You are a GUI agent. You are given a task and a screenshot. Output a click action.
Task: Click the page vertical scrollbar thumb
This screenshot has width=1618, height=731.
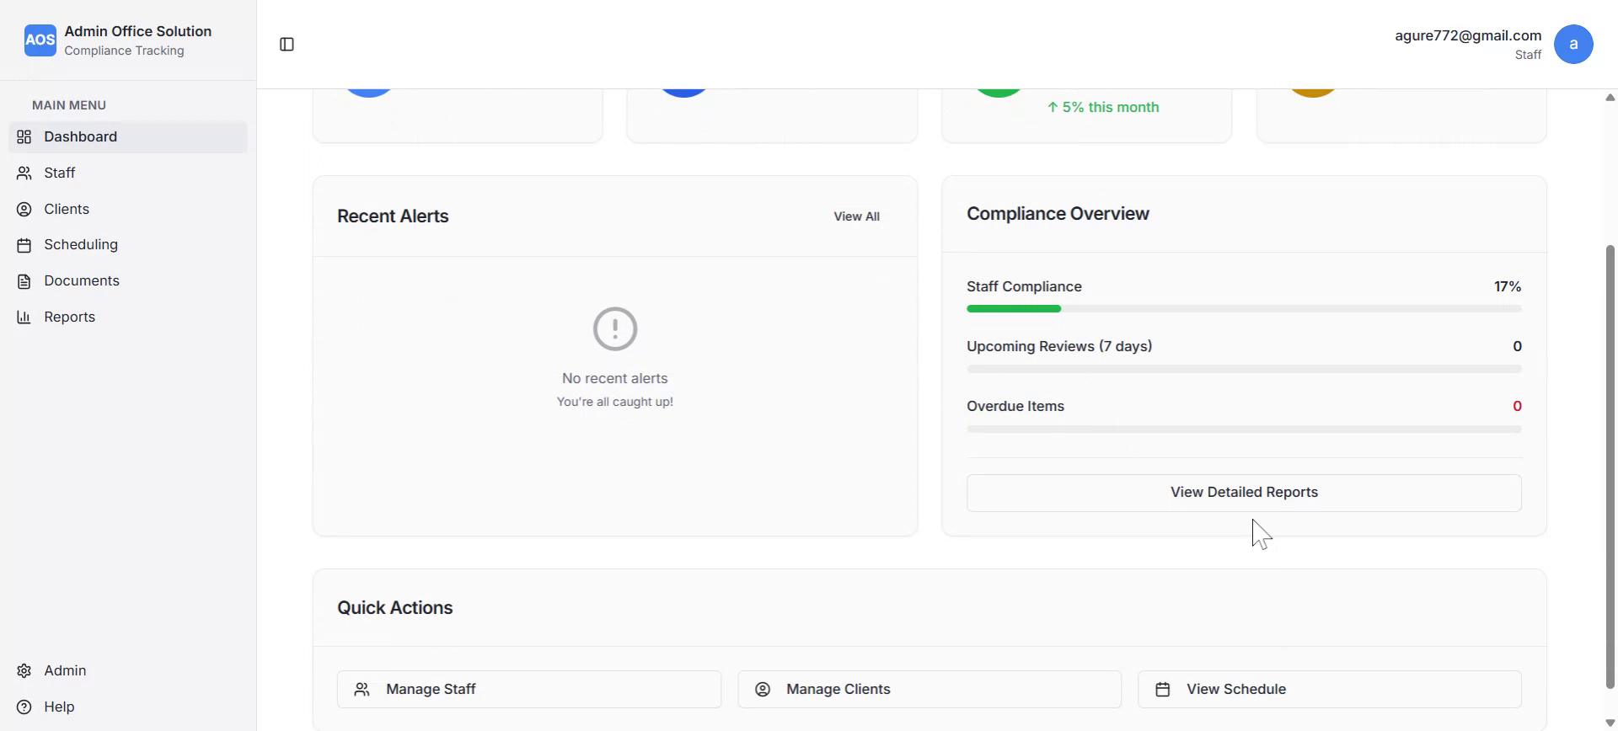click(x=1610, y=467)
